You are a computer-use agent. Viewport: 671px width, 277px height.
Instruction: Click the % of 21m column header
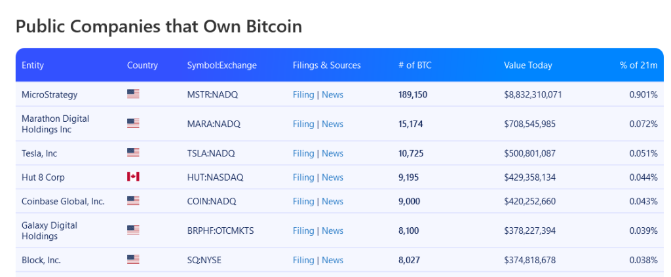(x=638, y=65)
